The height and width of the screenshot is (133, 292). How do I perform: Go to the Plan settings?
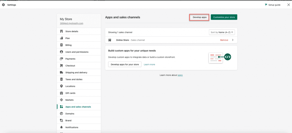(79, 38)
